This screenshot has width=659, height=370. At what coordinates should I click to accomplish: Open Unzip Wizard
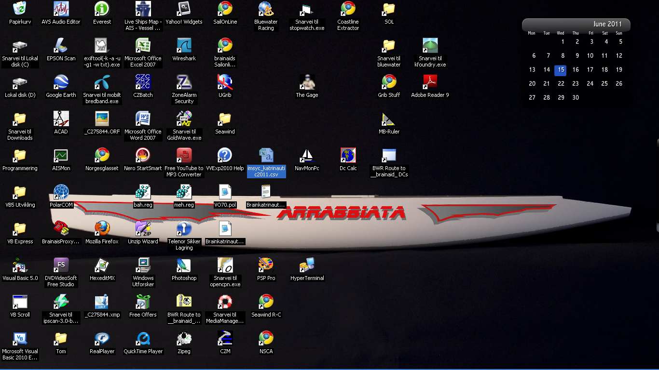tap(143, 228)
